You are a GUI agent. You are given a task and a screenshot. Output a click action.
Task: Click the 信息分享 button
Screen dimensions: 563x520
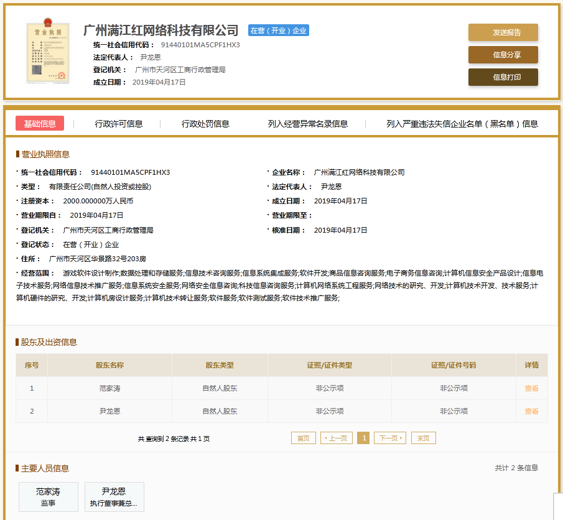(503, 55)
